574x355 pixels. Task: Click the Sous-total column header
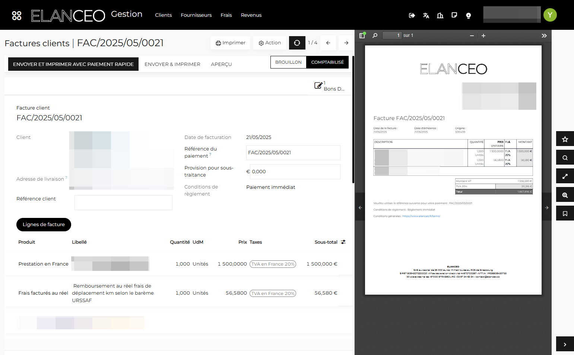click(x=326, y=242)
